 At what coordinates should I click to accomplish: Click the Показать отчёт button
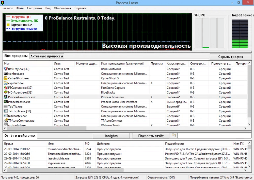[151, 136]
